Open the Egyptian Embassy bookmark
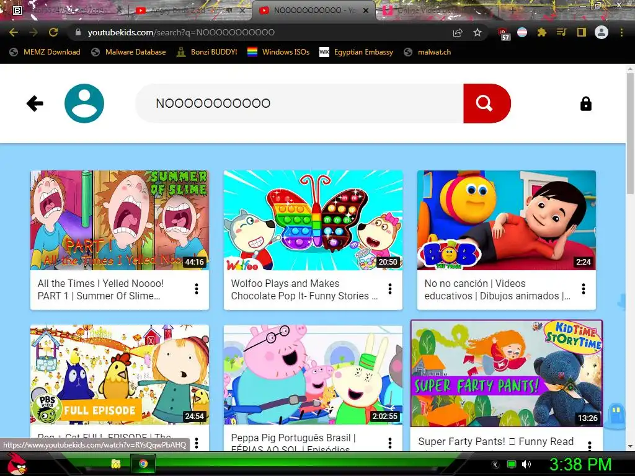635x476 pixels. (357, 52)
